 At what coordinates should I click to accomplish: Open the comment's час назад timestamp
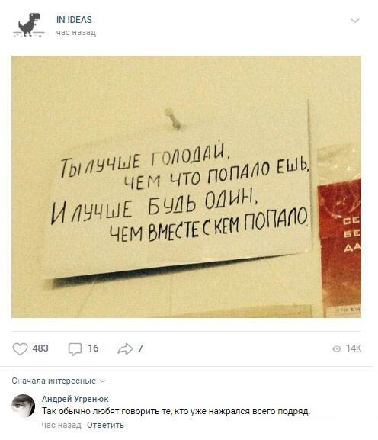[62, 425]
